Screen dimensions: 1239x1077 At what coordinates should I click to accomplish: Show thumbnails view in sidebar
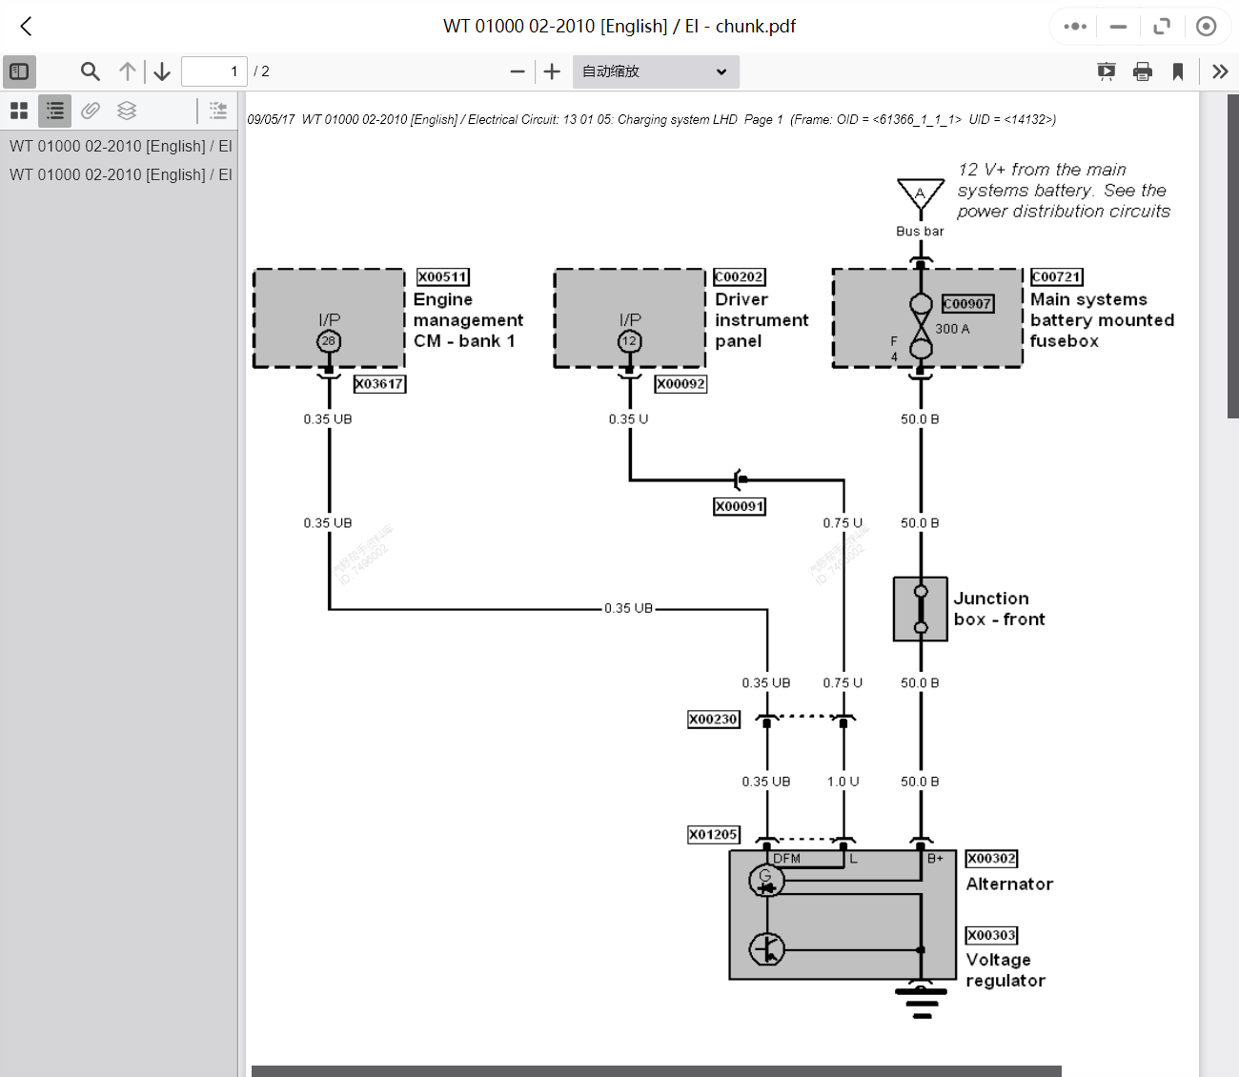[x=19, y=111]
